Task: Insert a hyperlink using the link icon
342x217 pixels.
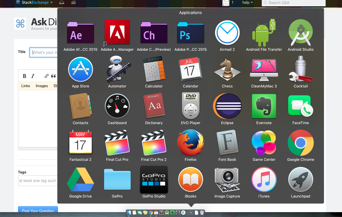Action: tap(46, 76)
